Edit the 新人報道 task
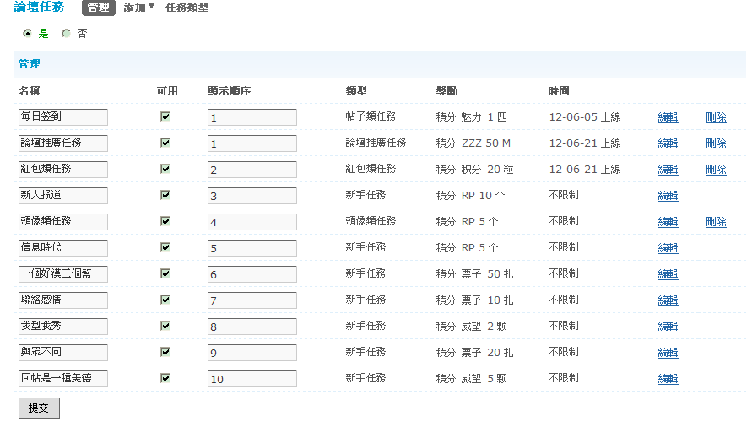This screenshot has width=752, height=427. click(668, 195)
